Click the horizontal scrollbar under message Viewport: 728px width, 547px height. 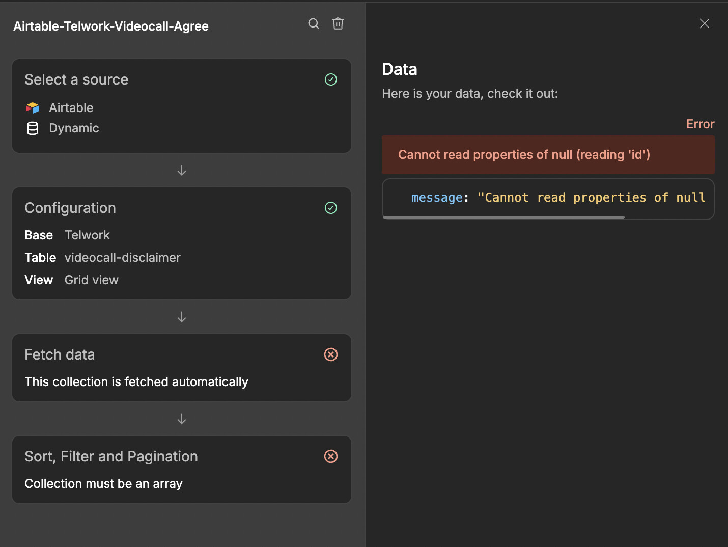[x=503, y=217]
